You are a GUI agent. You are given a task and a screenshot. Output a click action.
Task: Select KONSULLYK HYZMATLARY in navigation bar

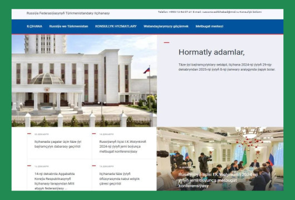[116, 26]
